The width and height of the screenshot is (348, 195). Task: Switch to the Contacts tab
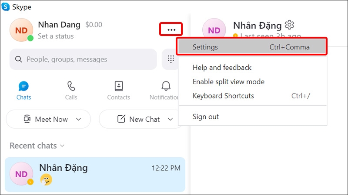[118, 91]
